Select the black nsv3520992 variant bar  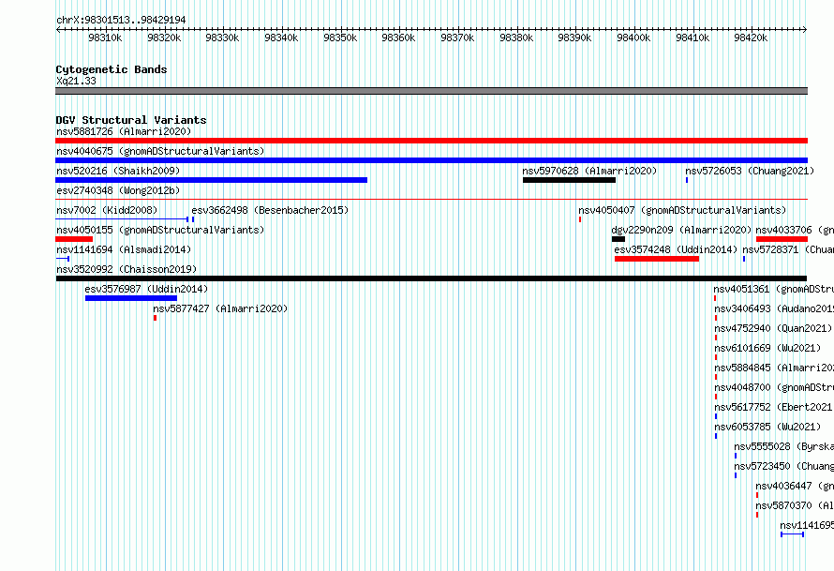431,278
